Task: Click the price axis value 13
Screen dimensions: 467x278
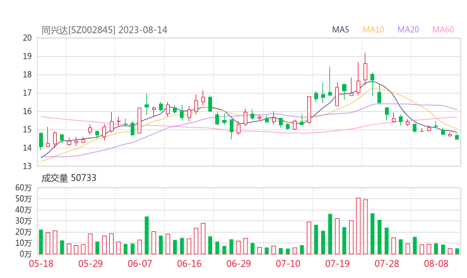Action: [27, 166]
